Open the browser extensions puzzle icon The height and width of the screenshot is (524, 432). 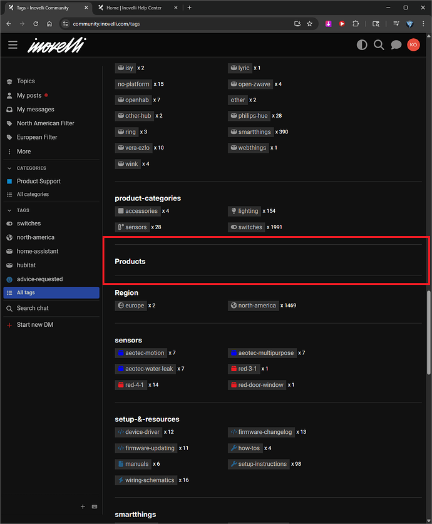356,24
